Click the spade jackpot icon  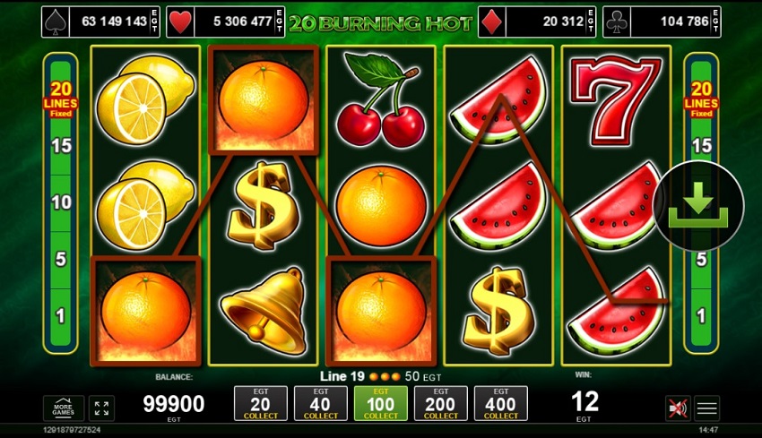pos(56,21)
